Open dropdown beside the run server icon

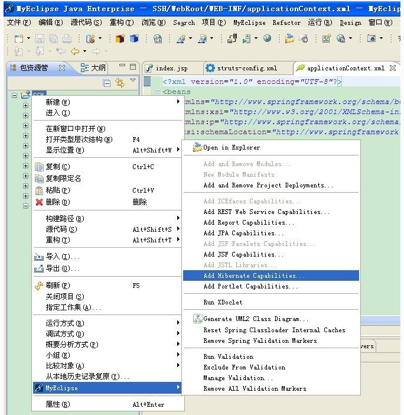pos(256,38)
